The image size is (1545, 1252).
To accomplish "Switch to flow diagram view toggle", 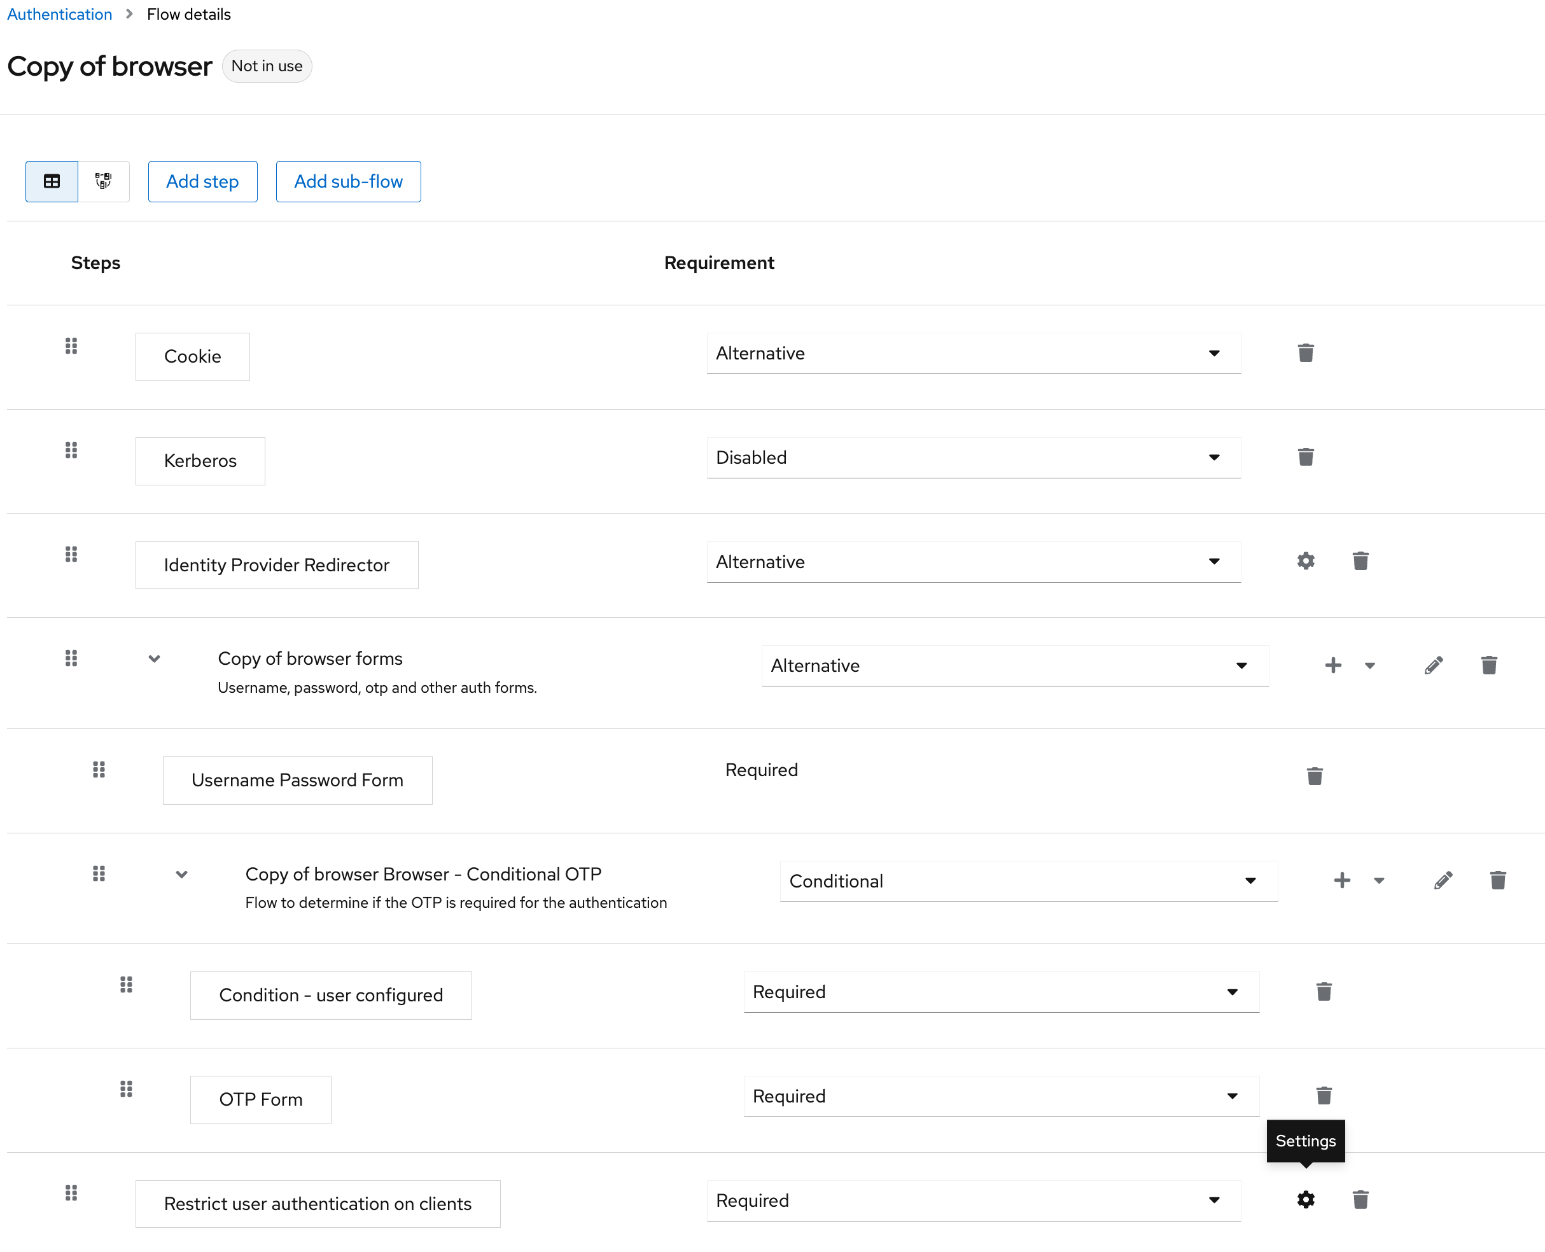I will tap(103, 181).
